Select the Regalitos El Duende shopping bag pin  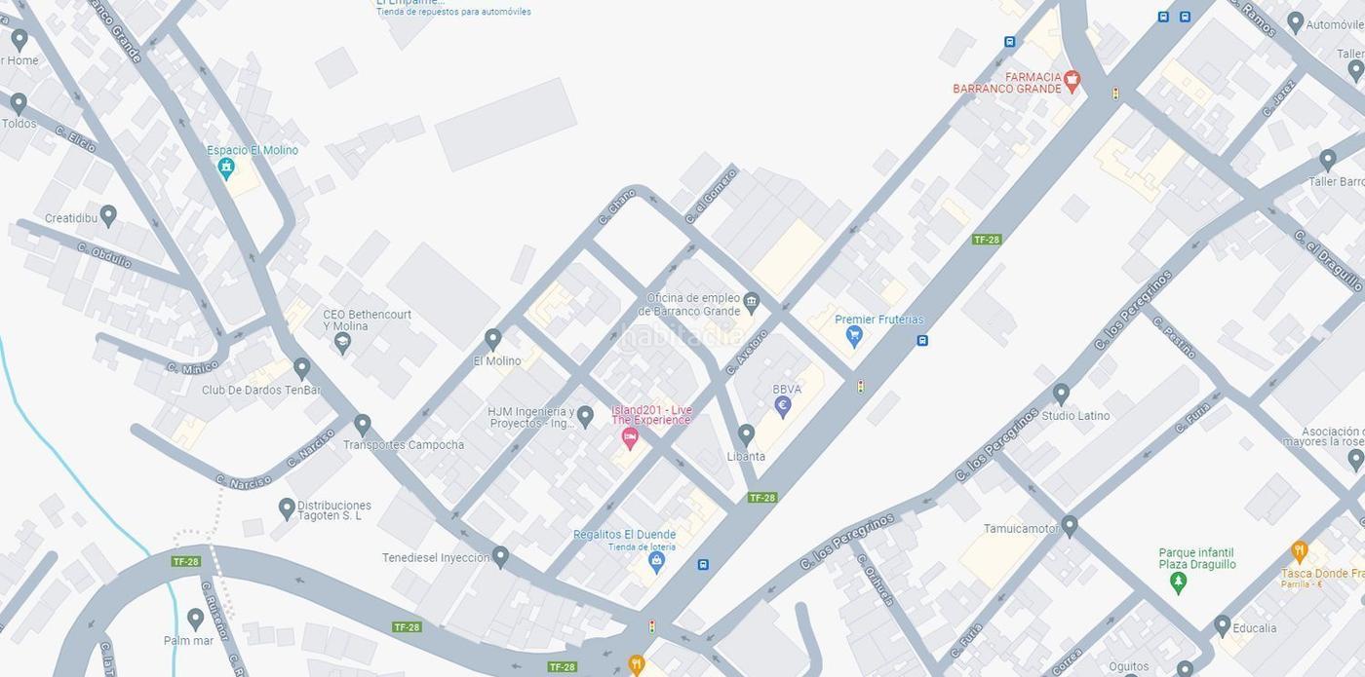(656, 561)
